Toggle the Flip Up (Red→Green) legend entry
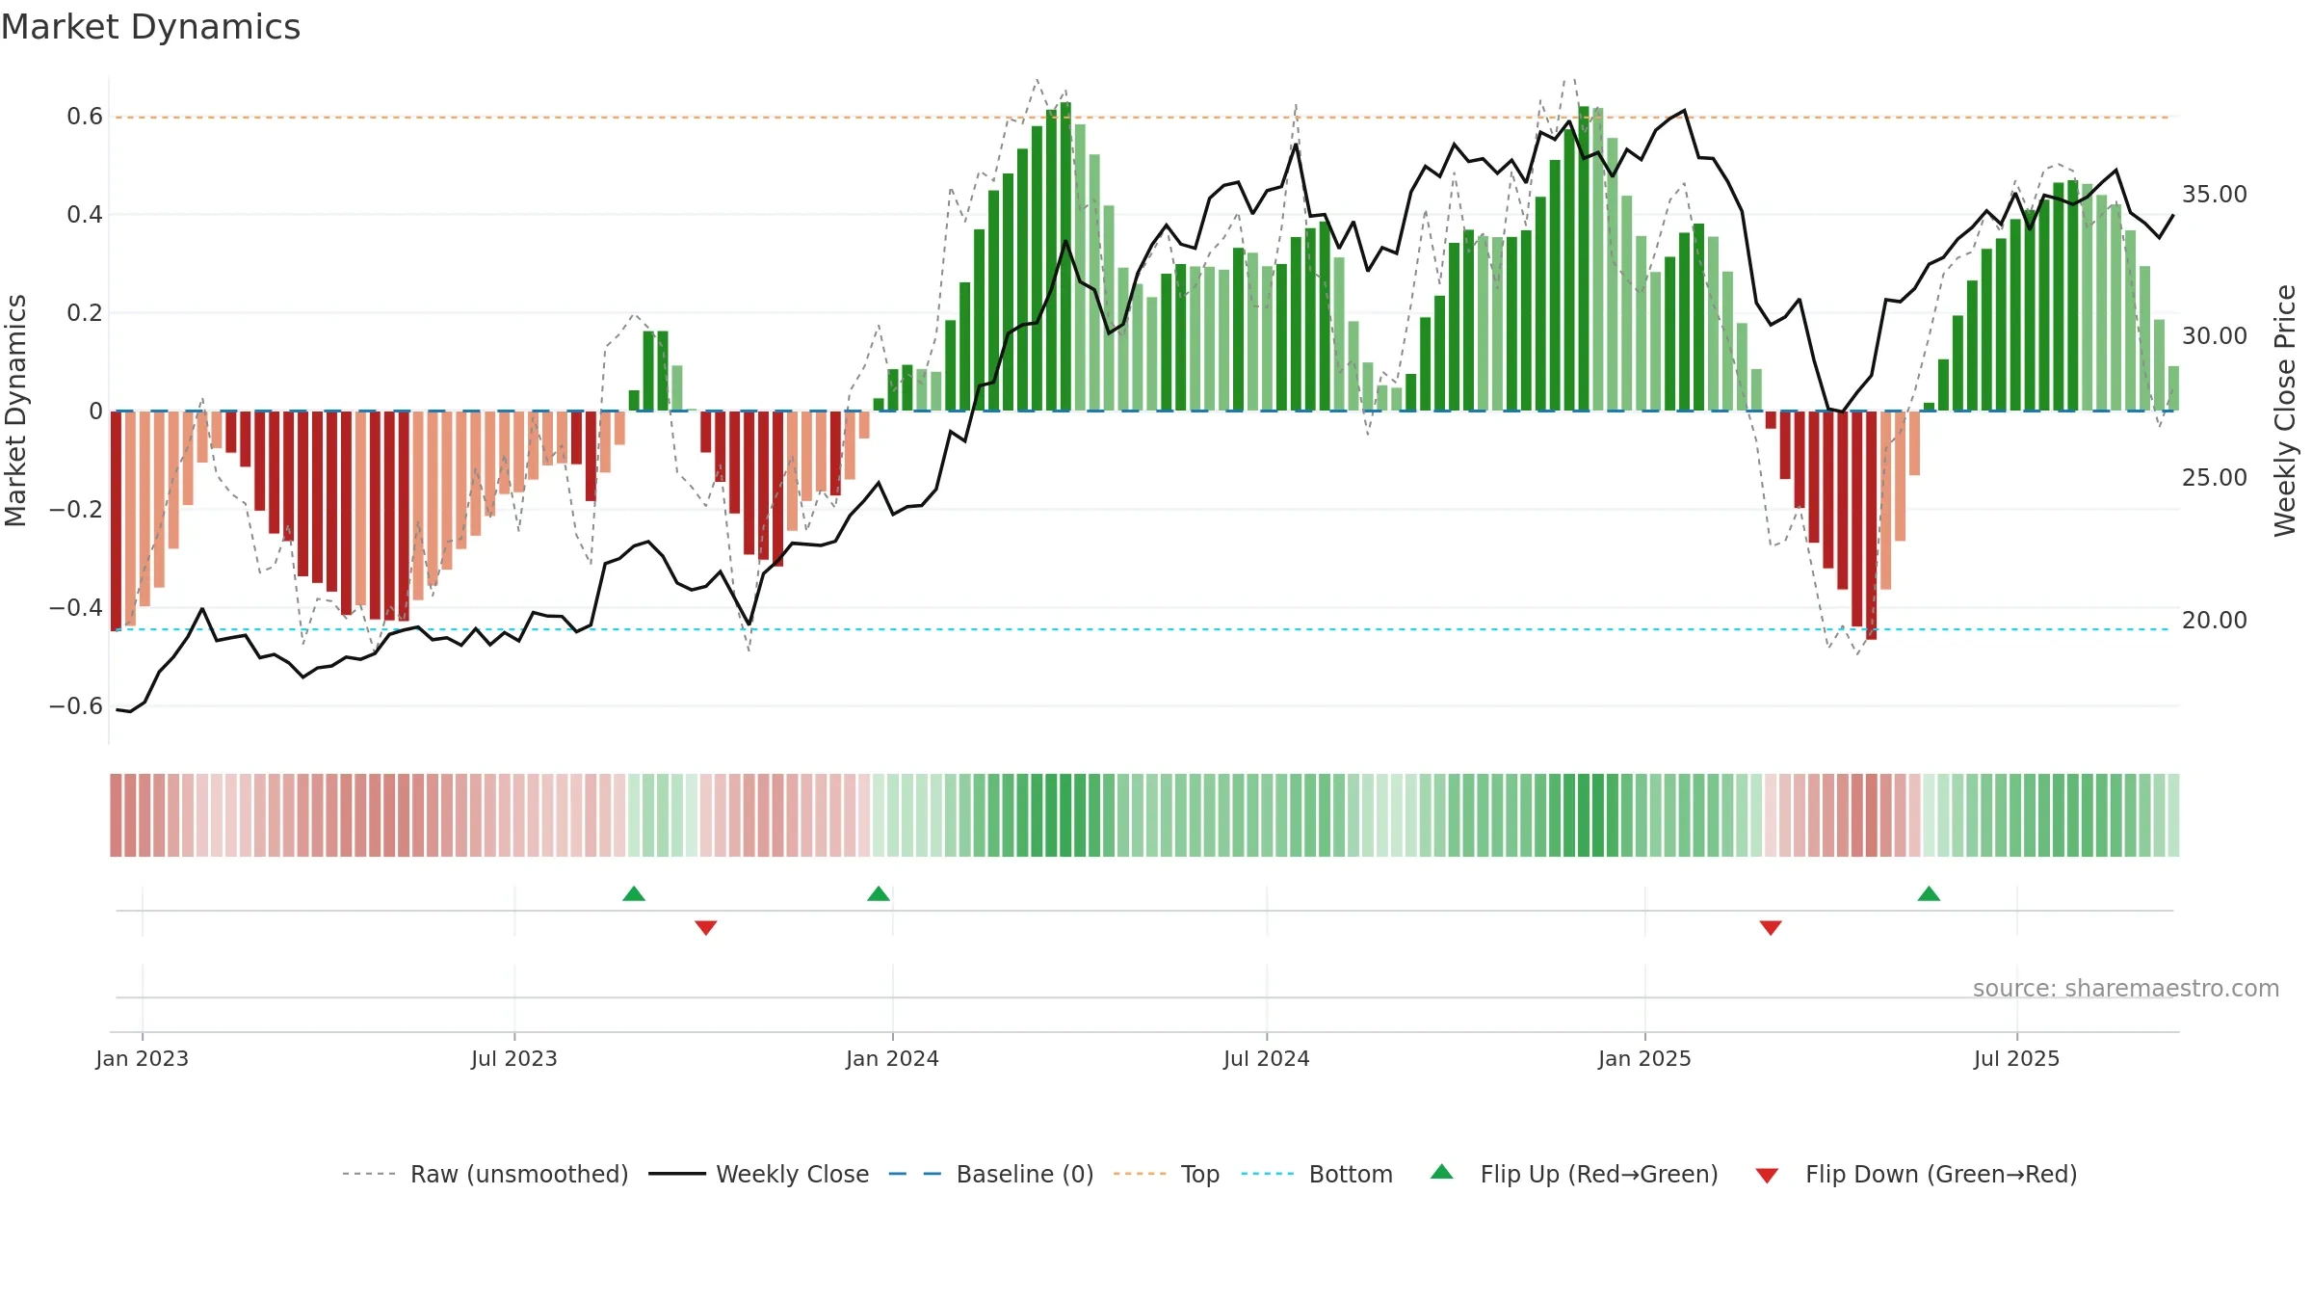Screen dimensions: 2312x1301 tap(1574, 1174)
